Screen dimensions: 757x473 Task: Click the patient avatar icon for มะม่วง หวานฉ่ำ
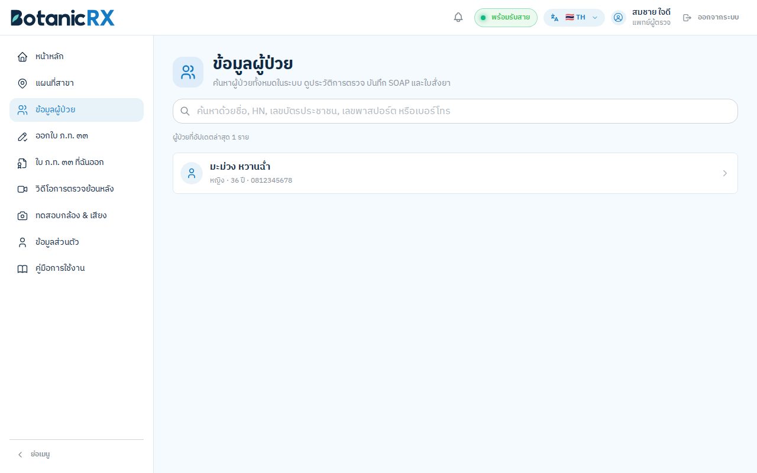tap(192, 173)
